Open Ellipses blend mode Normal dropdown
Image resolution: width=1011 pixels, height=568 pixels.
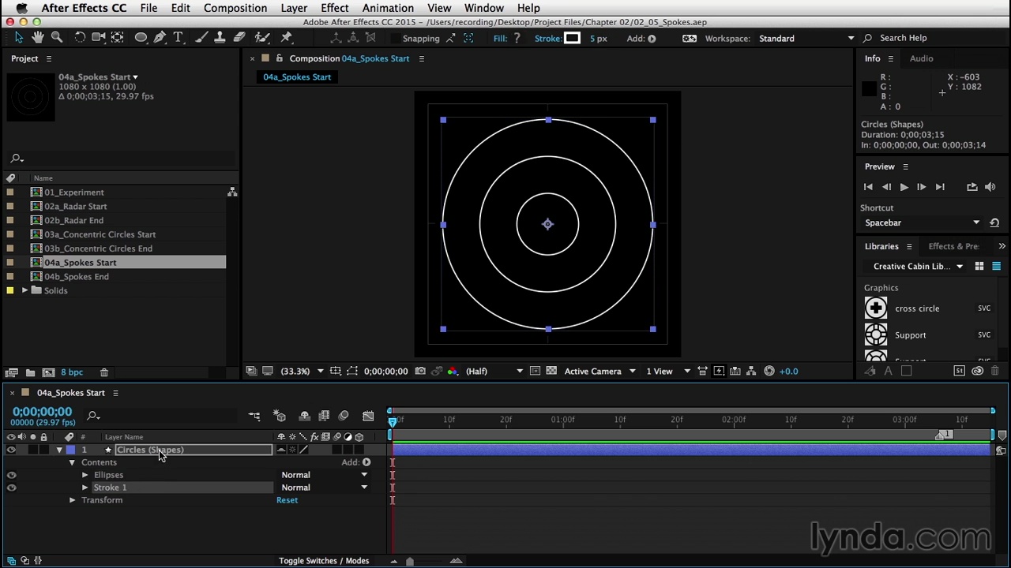324,475
